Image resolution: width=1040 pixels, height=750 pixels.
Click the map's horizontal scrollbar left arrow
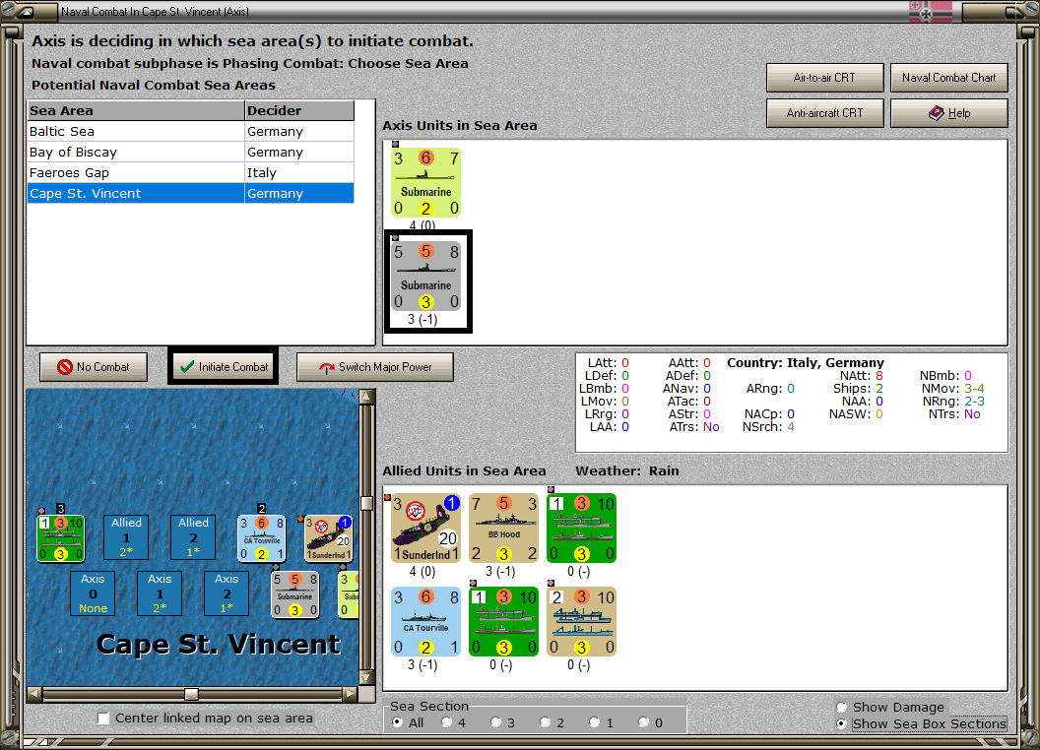(x=34, y=694)
